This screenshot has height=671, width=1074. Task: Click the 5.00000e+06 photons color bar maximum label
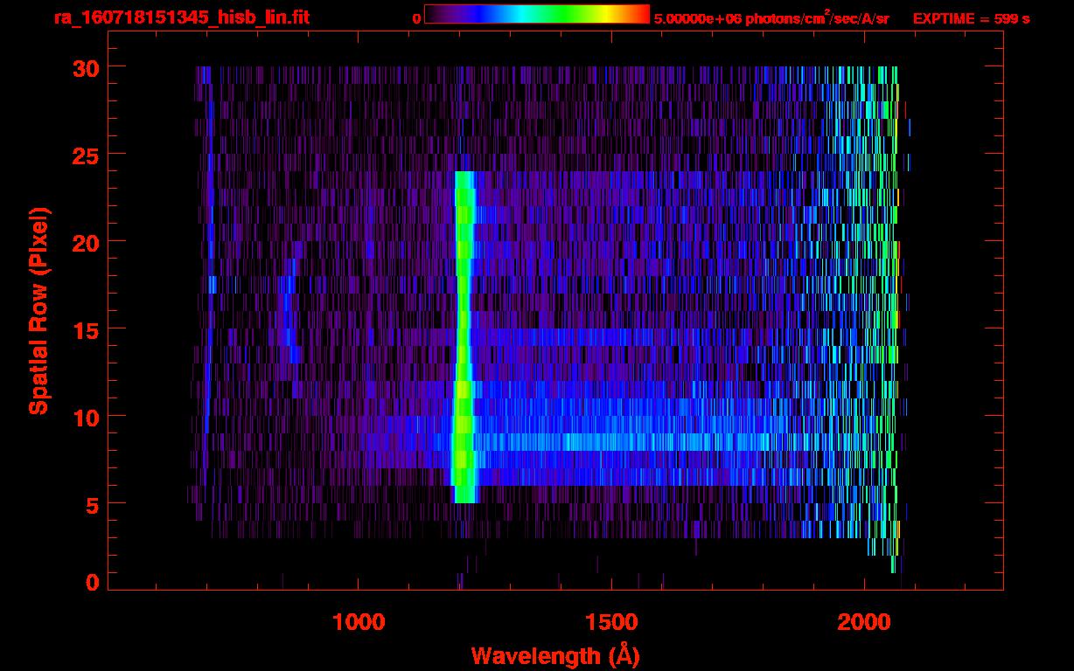[x=771, y=18]
